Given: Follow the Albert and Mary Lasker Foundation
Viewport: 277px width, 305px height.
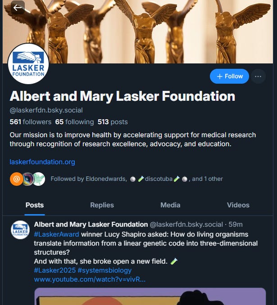Looking at the screenshot, I should (229, 76).
